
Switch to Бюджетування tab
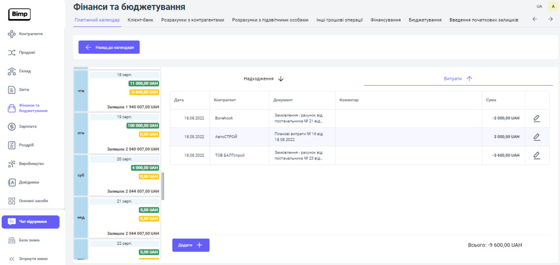click(424, 20)
